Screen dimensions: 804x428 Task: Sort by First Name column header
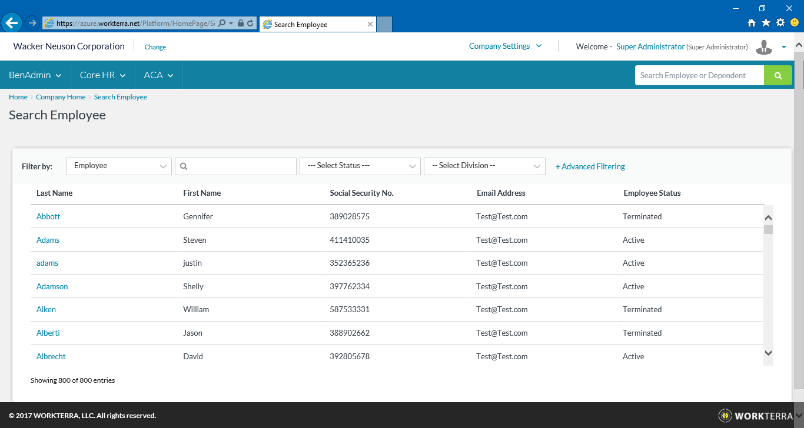[202, 193]
